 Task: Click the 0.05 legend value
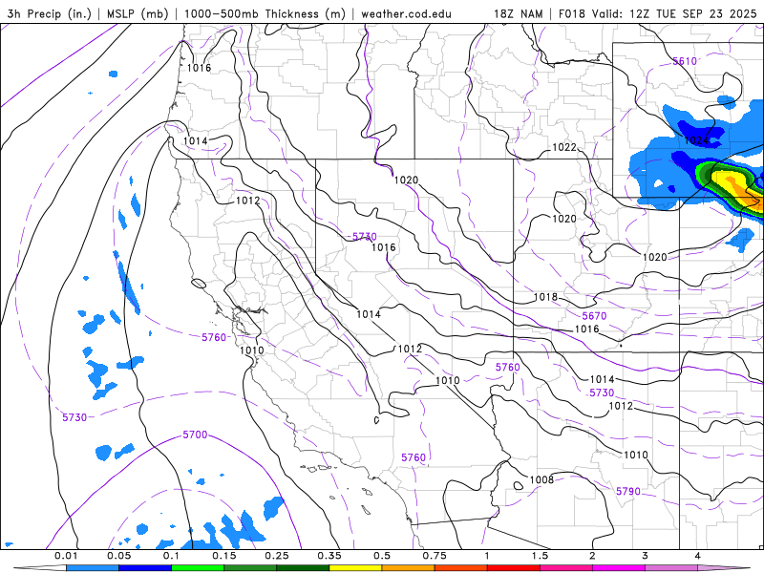pyautogui.click(x=118, y=556)
